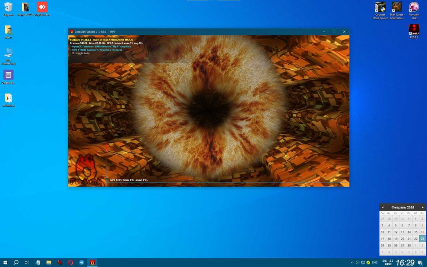Click the Февраль 2025 calendar header
This screenshot has height=267, width=427.
tap(403, 207)
